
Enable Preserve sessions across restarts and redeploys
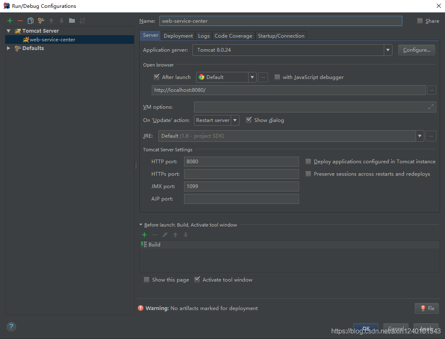click(x=308, y=174)
